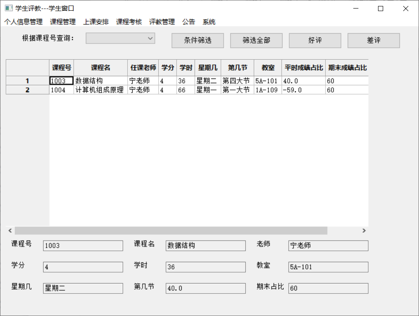Click the 课程名 input field below table

pos(206,246)
